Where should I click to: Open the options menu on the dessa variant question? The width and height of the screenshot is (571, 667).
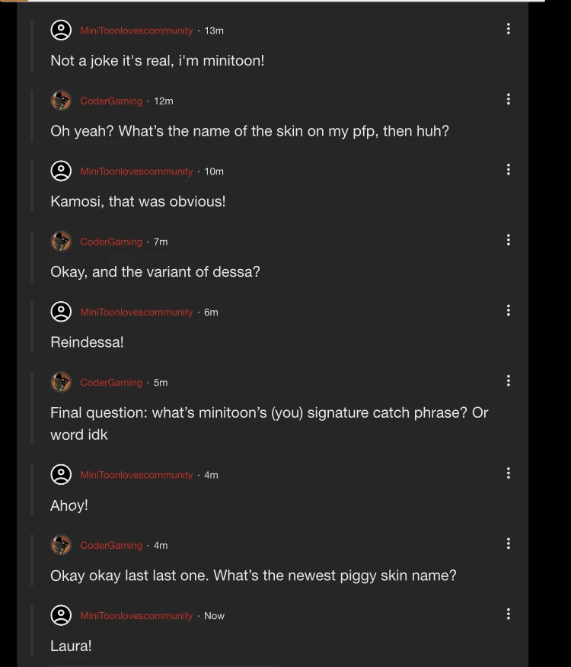pyautogui.click(x=509, y=239)
